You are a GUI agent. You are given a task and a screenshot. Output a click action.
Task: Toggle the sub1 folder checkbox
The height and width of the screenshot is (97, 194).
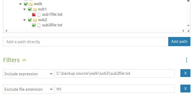[x=30, y=9]
